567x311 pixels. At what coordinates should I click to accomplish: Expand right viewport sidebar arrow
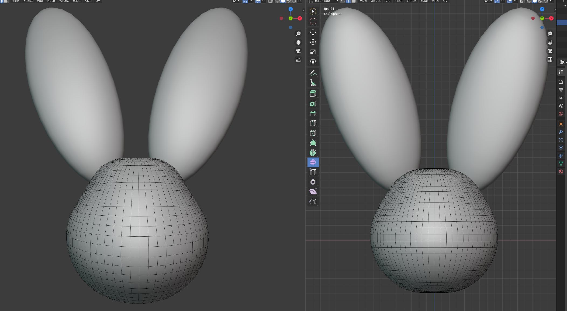555,10
